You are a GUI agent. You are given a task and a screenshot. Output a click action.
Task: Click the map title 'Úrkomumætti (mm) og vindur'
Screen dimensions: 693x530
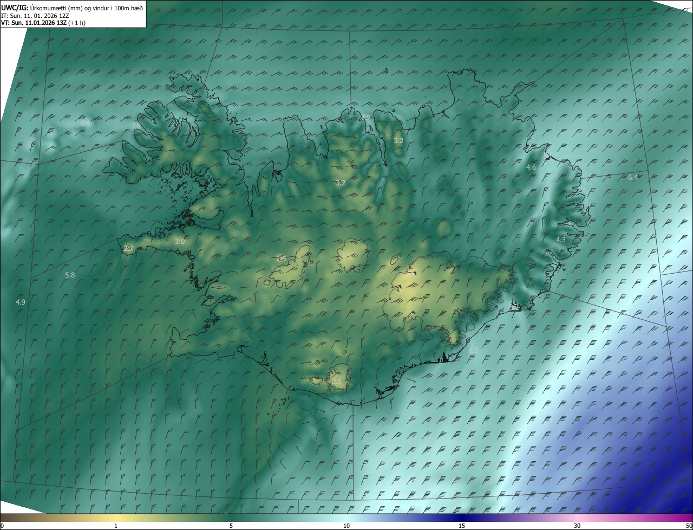coord(69,8)
